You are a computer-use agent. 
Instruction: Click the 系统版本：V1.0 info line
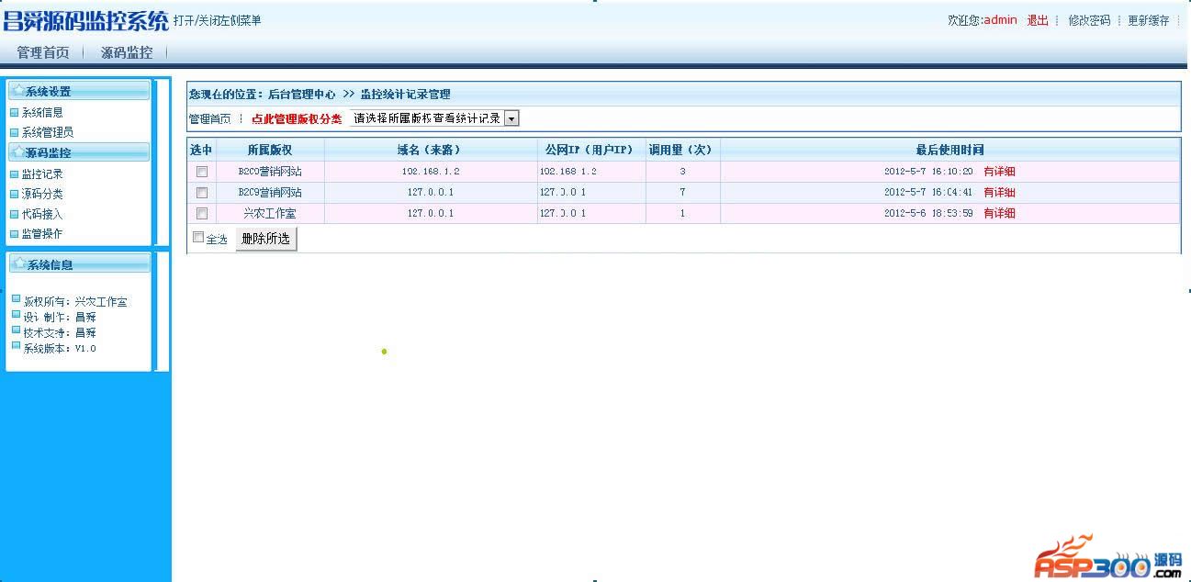coord(60,349)
